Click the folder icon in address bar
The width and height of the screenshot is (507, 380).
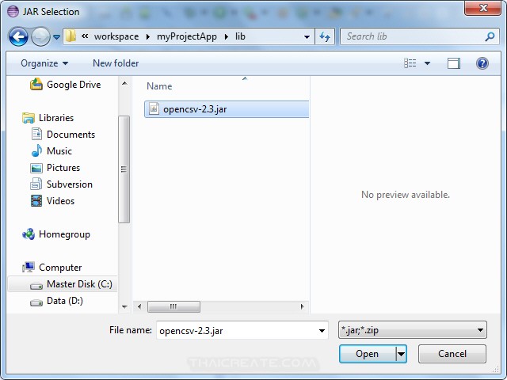(71, 36)
